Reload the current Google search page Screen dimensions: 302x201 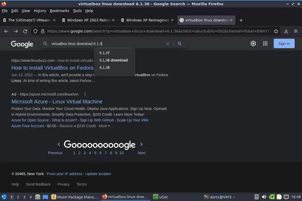pos(25,31)
